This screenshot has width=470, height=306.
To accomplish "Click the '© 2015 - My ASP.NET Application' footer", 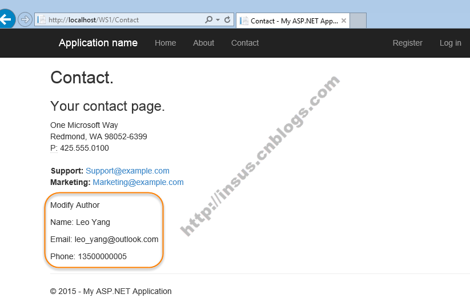I will coord(111,291).
